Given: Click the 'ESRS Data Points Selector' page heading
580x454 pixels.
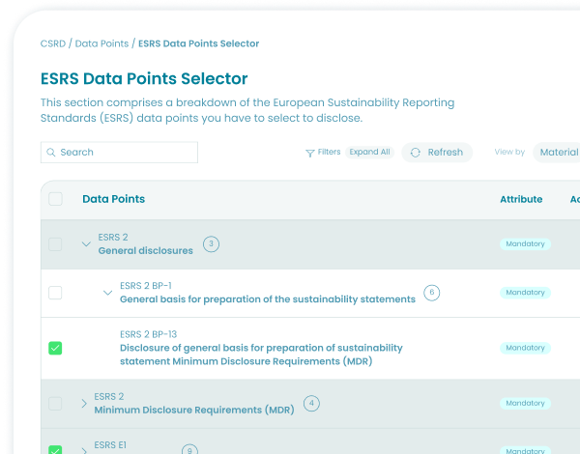Looking at the screenshot, I should [144, 79].
